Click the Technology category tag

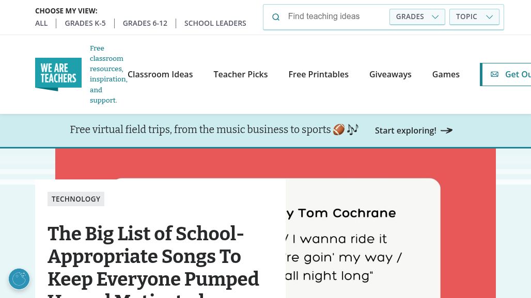pyautogui.click(x=76, y=199)
